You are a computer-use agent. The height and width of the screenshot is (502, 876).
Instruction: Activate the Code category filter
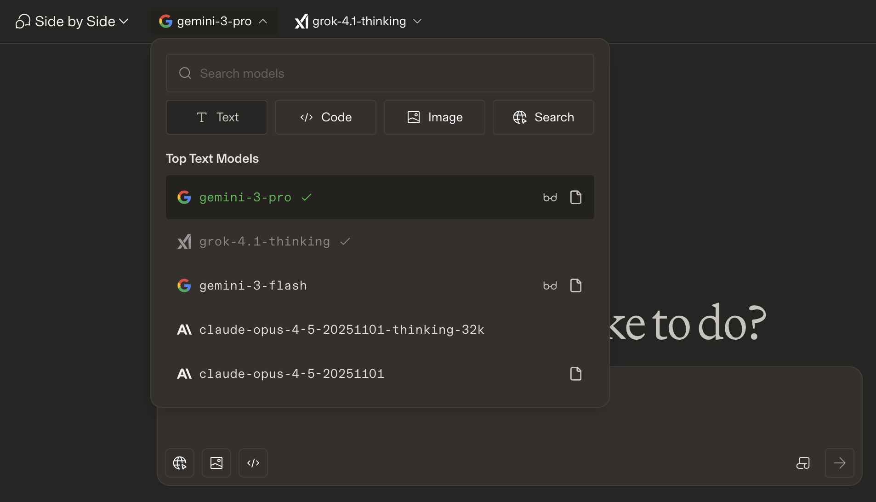(x=325, y=117)
